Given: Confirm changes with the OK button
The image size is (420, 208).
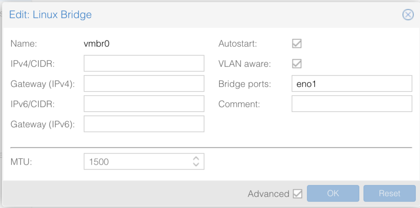Looking at the screenshot, I should tap(333, 193).
